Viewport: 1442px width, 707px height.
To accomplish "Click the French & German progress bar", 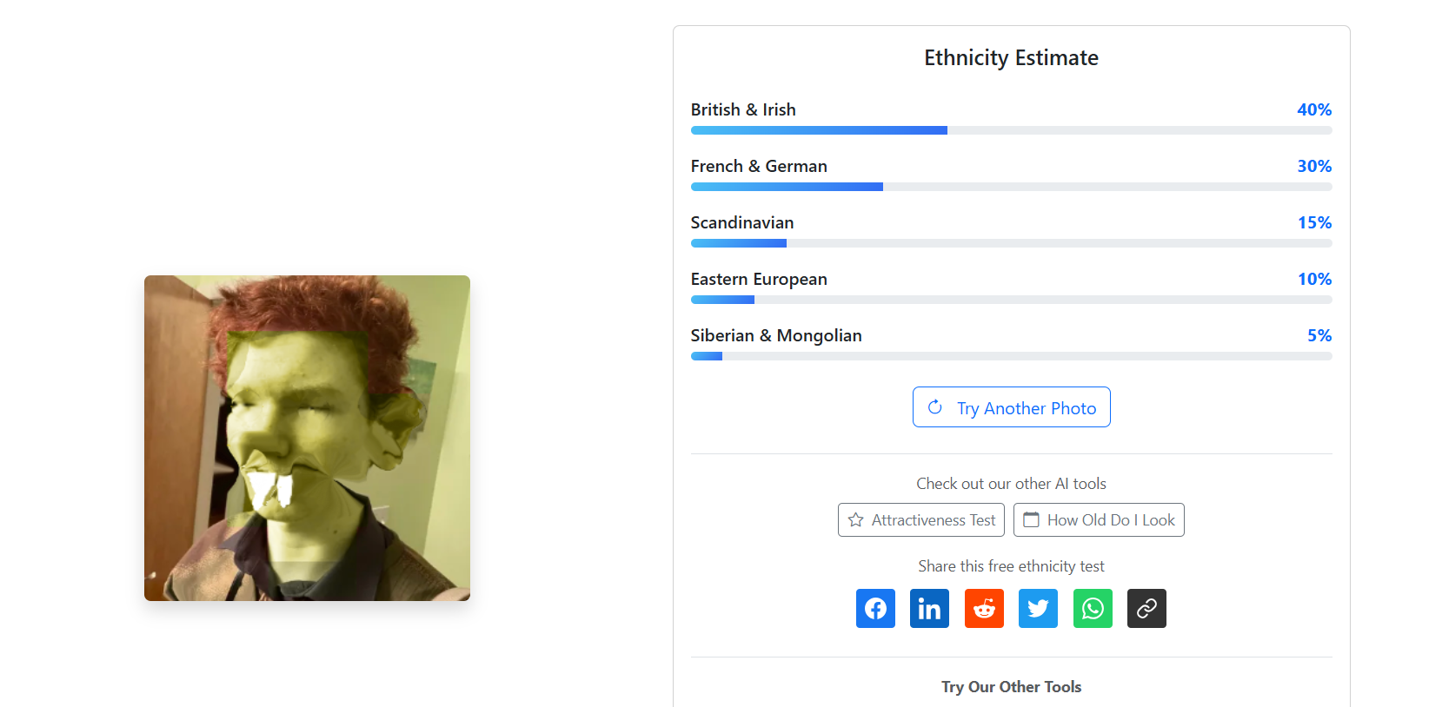I will click(1011, 187).
